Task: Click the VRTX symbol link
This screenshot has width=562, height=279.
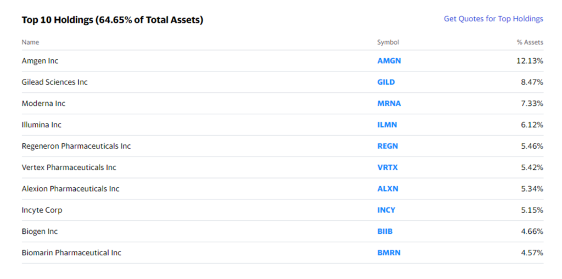Action: [x=387, y=168]
